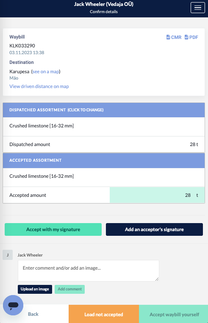Screen dimensions: 208x323
Task: Open 'View driven distance on map'
Action: click(39, 86)
